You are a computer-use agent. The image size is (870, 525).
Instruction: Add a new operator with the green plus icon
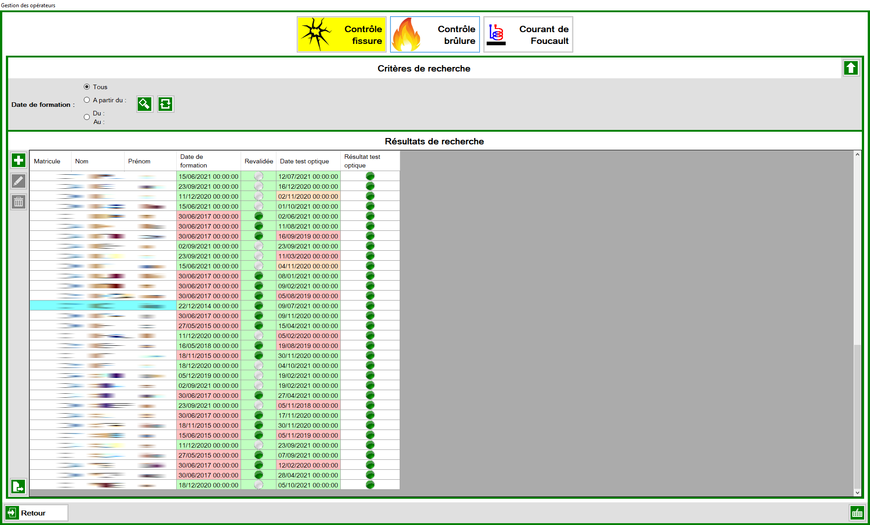pyautogui.click(x=18, y=160)
